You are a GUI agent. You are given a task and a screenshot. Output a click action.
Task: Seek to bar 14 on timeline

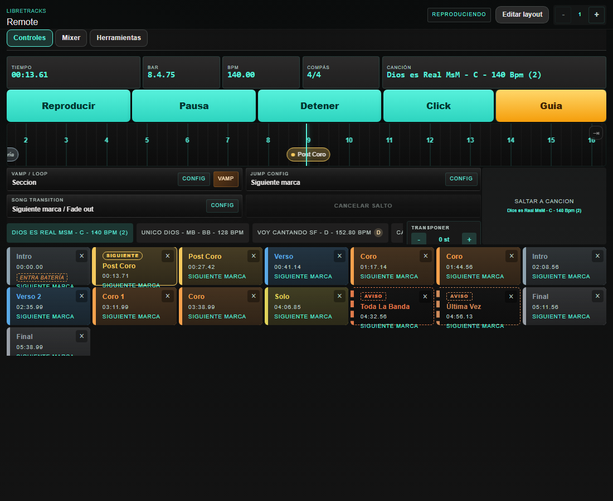[x=510, y=140]
